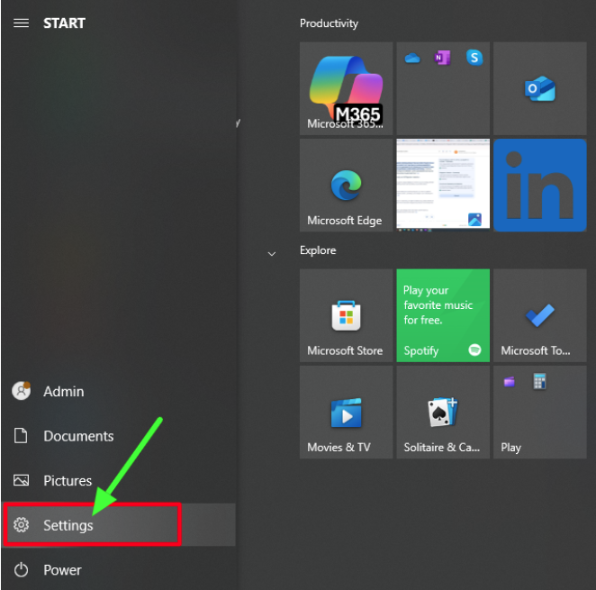Viewport: 596px width, 590px height.
Task: Click the Play folder label
Action: click(510, 448)
